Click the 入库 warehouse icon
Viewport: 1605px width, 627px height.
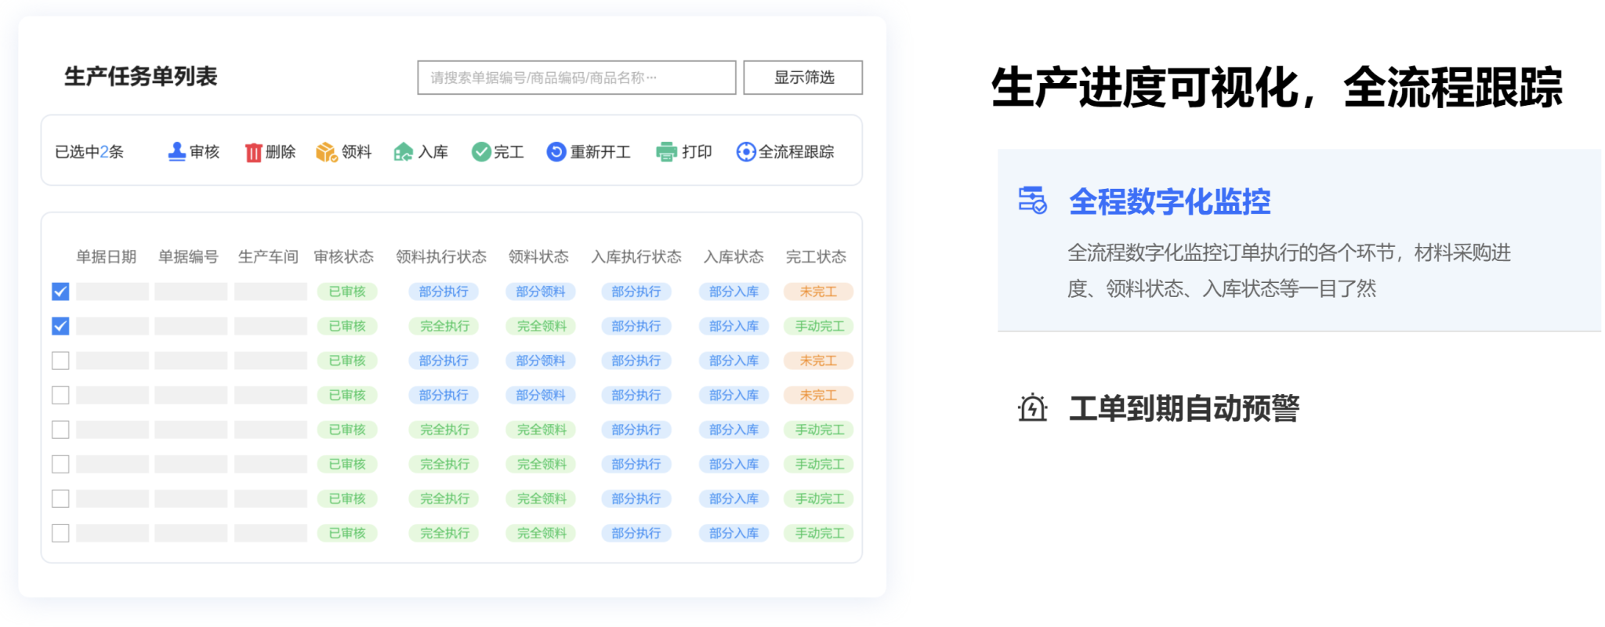coord(403,152)
